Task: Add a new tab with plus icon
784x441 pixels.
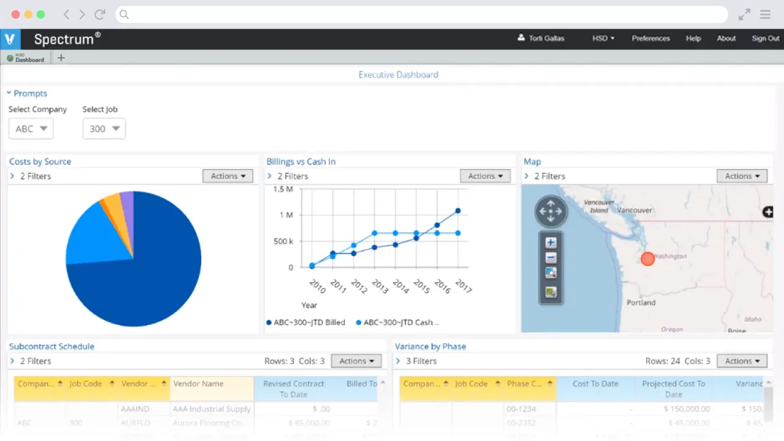Action: [61, 58]
